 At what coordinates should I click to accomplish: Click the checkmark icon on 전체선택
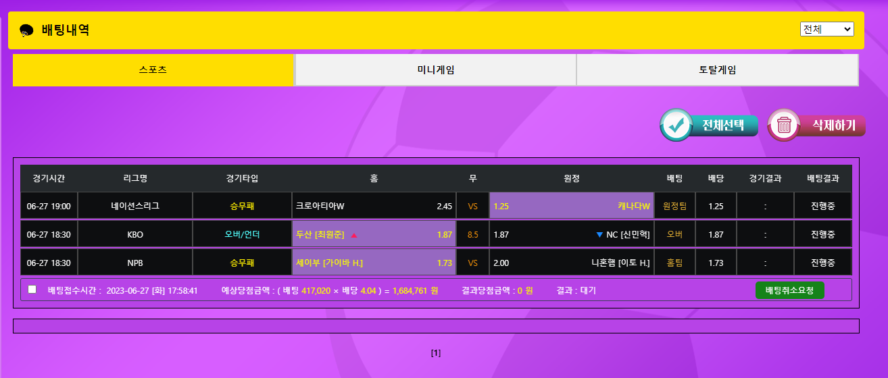coord(676,126)
